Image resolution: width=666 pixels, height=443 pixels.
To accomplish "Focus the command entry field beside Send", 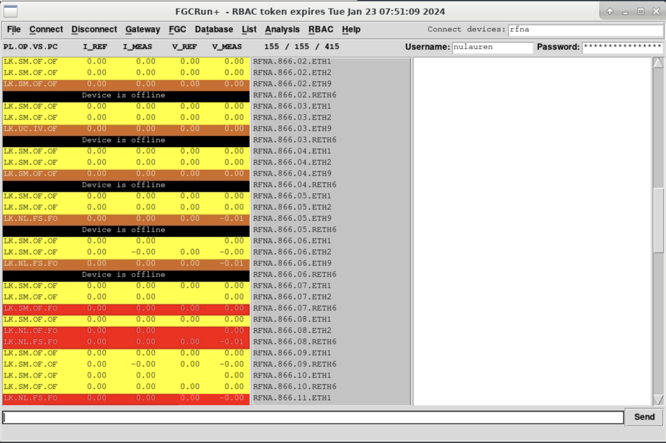I will [x=313, y=417].
